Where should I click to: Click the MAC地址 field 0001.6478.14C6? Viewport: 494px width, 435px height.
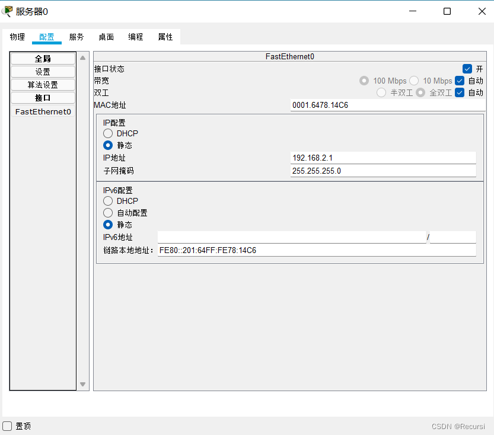pos(387,105)
